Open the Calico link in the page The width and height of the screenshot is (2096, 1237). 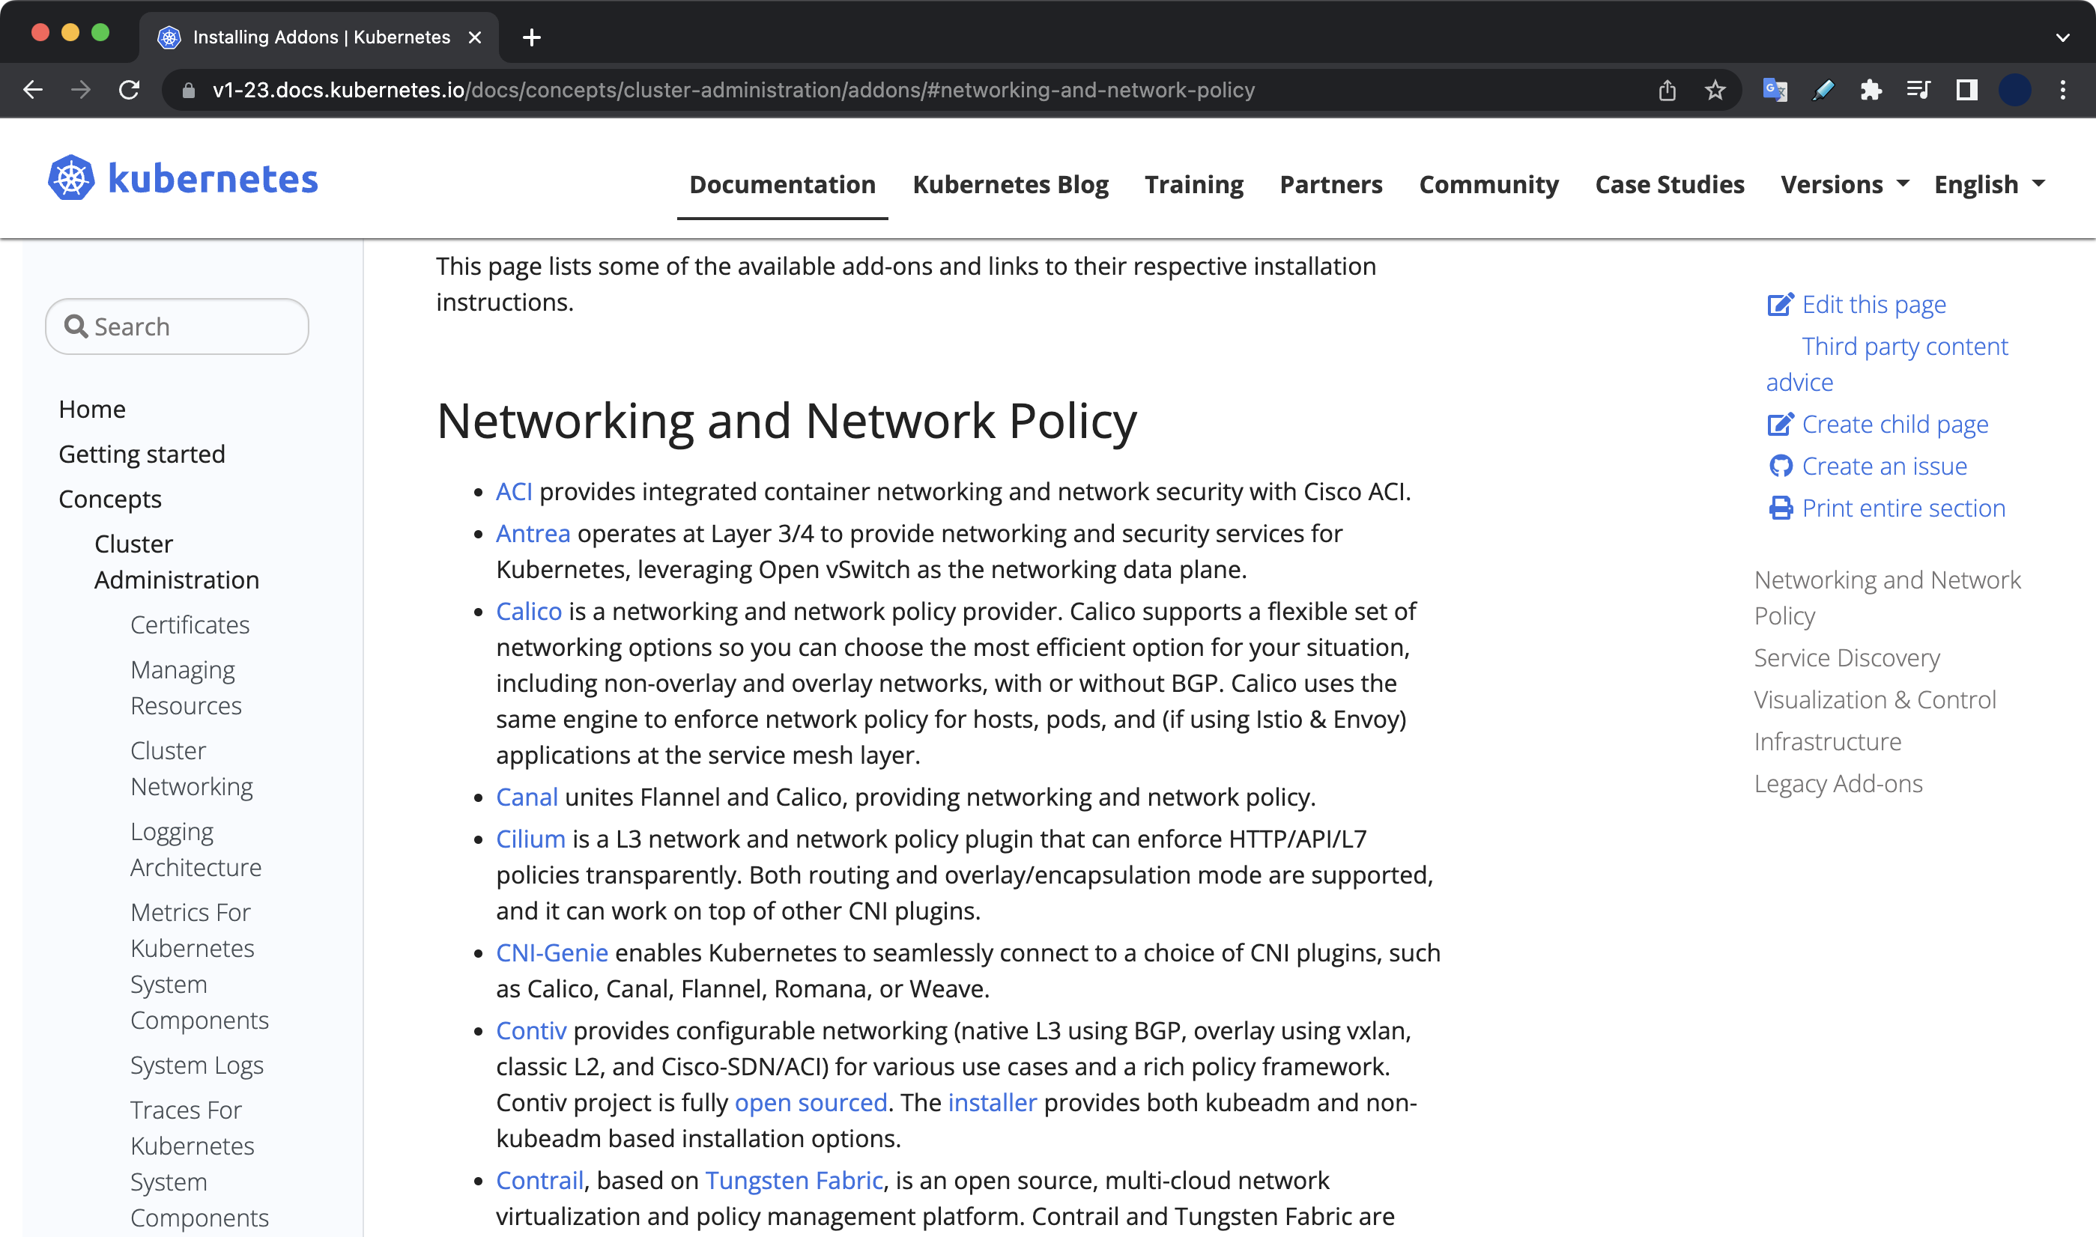point(528,611)
